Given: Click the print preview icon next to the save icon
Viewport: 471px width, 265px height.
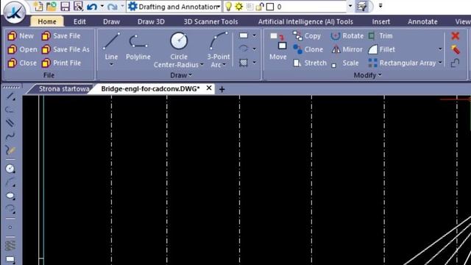Looking at the screenshot, I should pyautogui.click(x=78, y=7).
